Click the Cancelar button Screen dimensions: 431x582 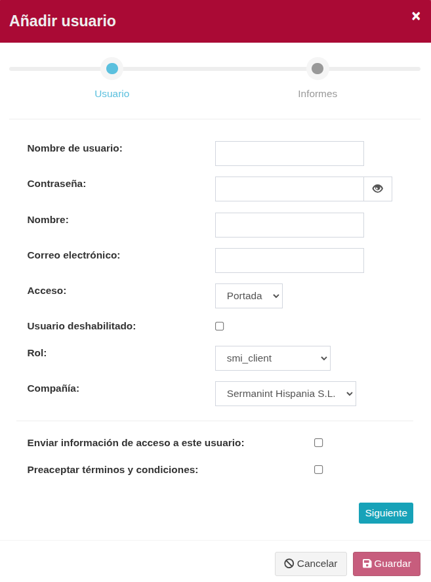tap(311, 564)
